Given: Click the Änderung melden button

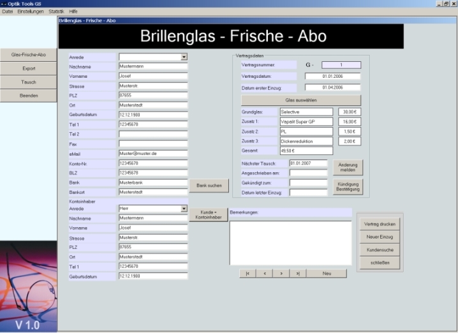Looking at the screenshot, I should pyautogui.click(x=348, y=167).
